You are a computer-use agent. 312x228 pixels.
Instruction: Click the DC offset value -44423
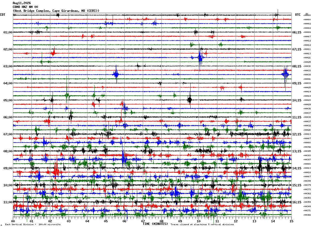pos(307,100)
